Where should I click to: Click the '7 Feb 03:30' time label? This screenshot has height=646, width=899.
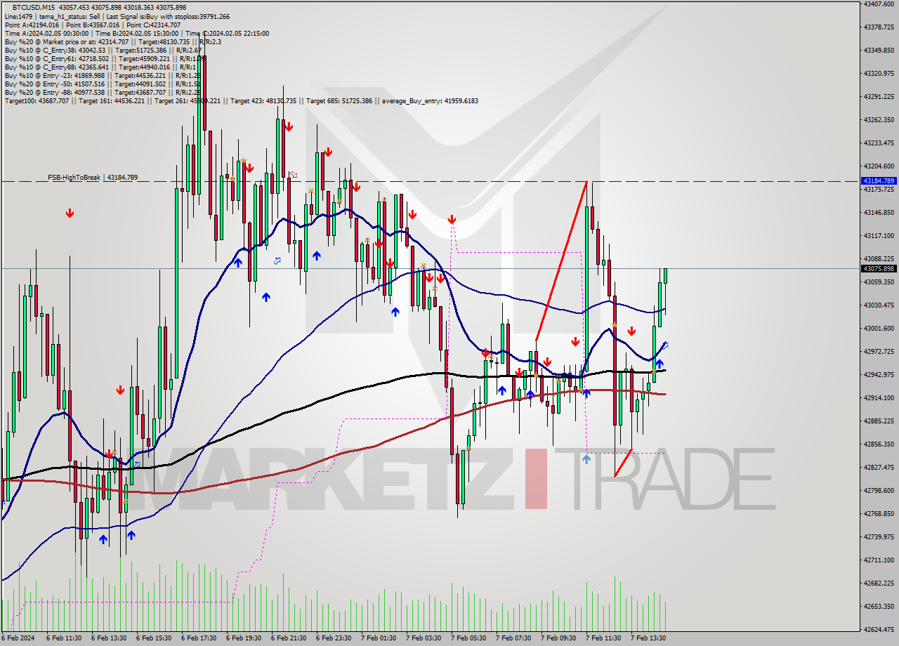424,638
